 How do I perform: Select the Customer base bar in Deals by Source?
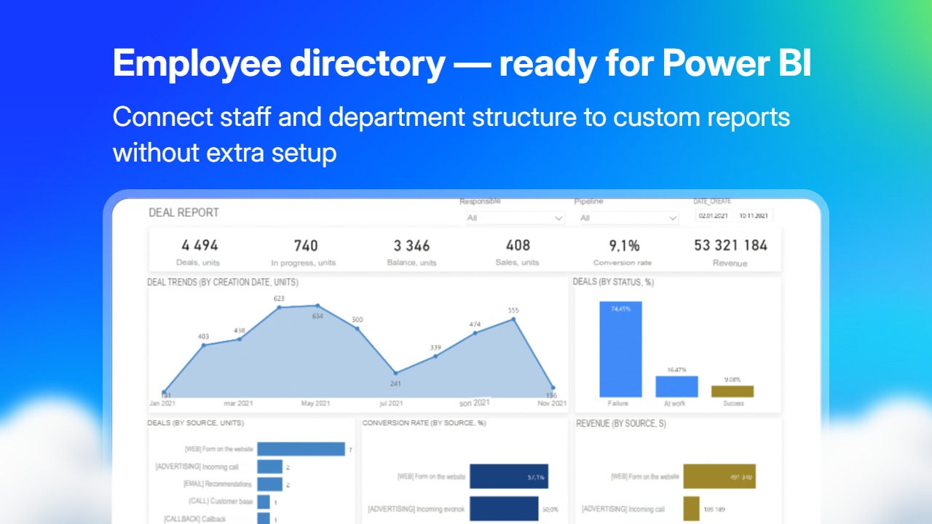[264, 501]
